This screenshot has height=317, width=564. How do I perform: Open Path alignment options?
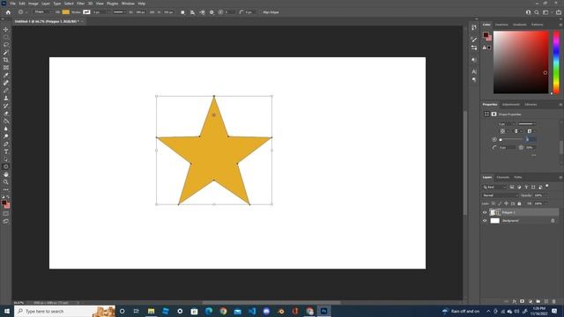click(192, 12)
